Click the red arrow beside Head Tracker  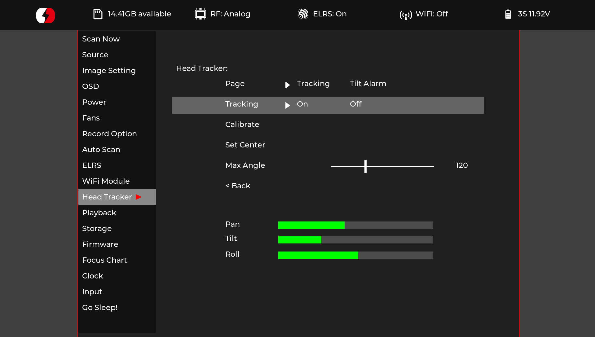click(139, 197)
